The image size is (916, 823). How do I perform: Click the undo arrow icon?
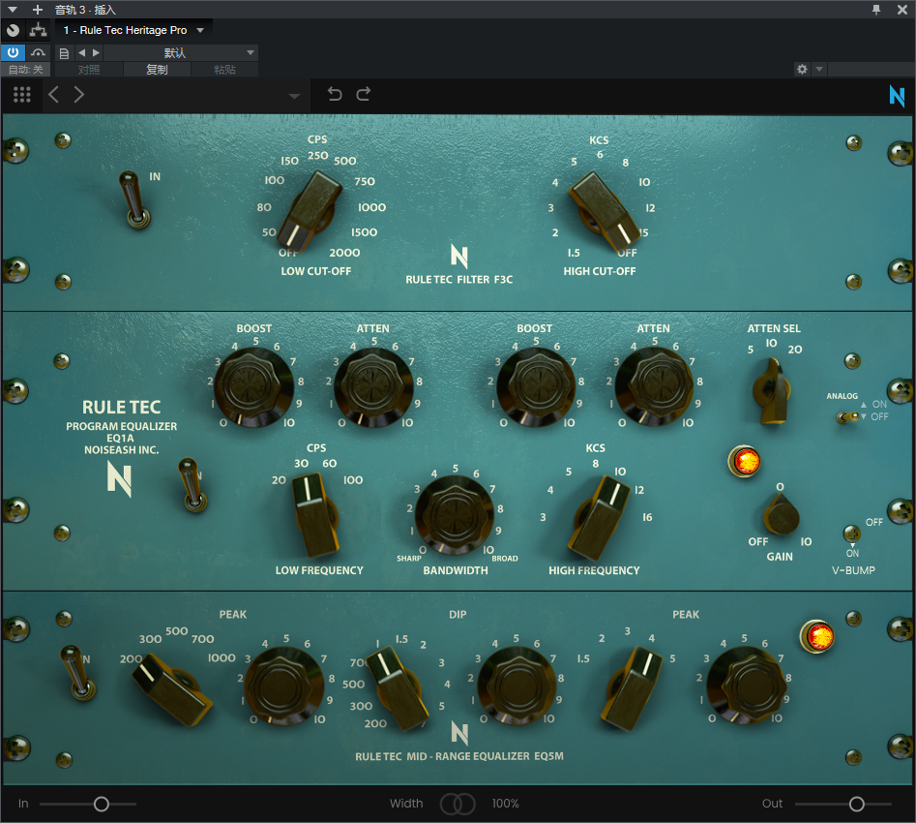point(334,94)
